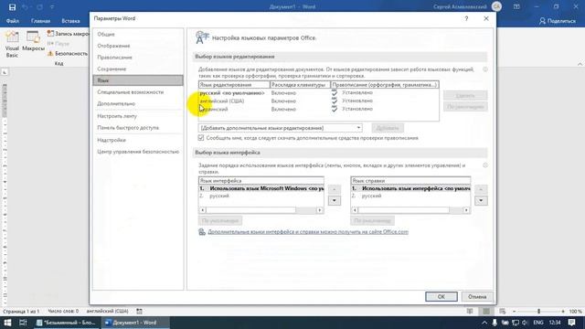Click the Cancel button
Viewport: 585px width, 329px height.
tap(477, 296)
